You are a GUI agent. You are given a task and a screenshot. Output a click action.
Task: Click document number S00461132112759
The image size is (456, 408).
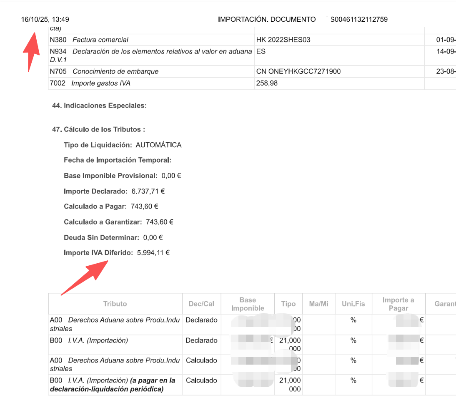pyautogui.click(x=359, y=19)
